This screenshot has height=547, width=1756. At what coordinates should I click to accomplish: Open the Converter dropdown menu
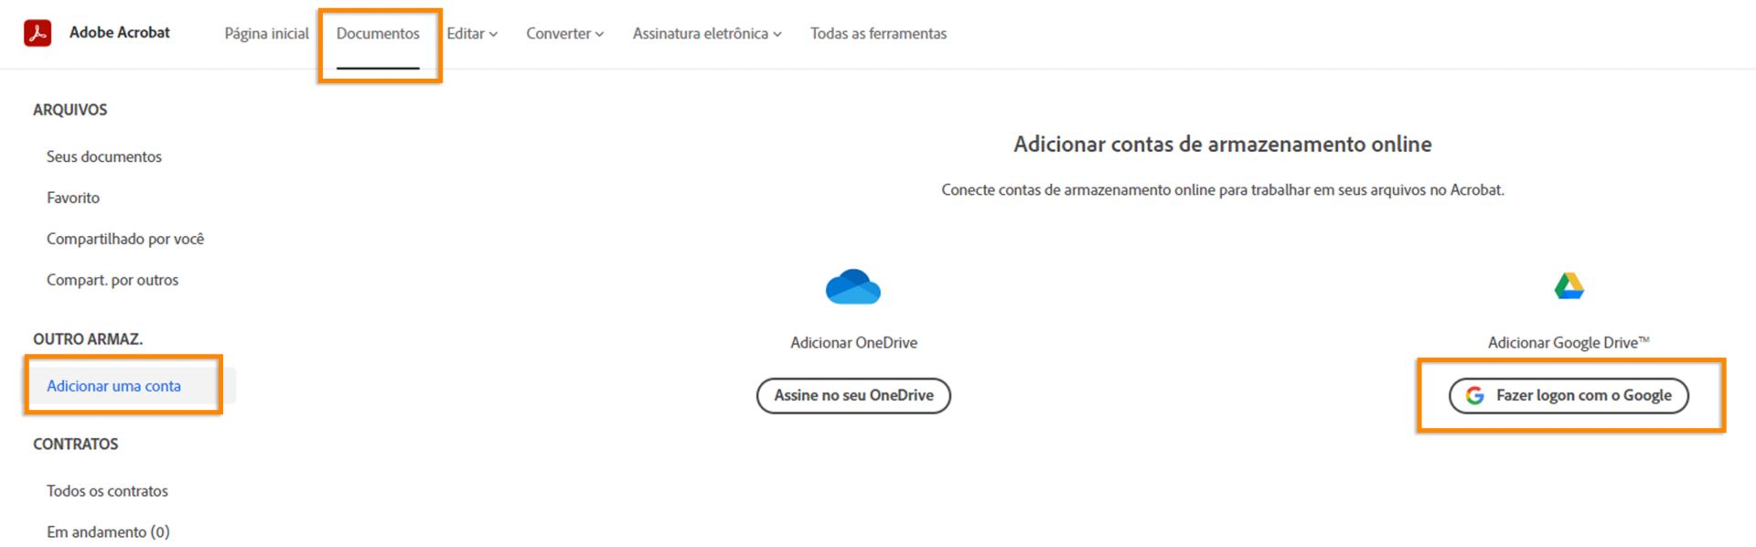pos(564,33)
